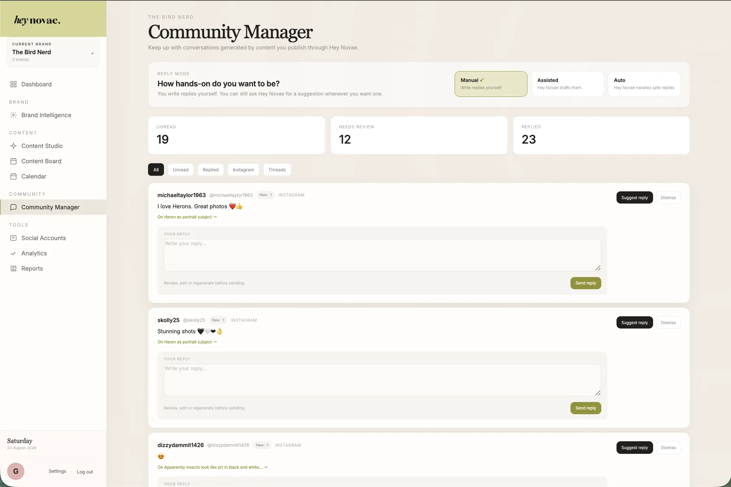
Task: Dismiss michaeltaylor1963 comment
Action: 668,198
